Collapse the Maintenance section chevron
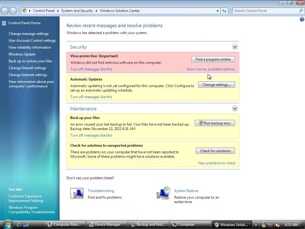The image size is (305, 229). tap(235, 109)
